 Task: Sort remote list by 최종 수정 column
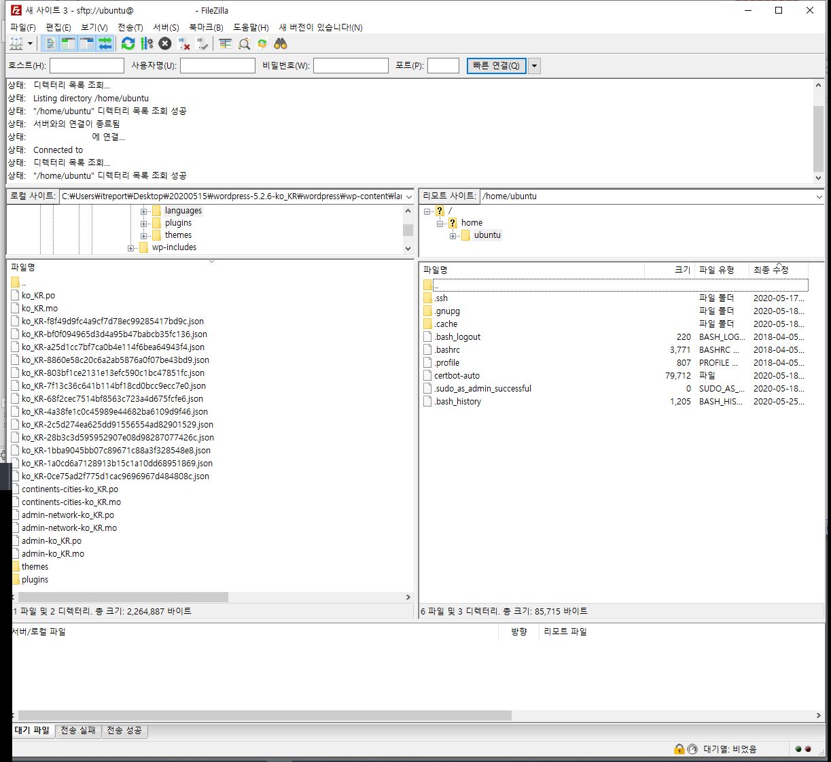pyautogui.click(x=779, y=270)
